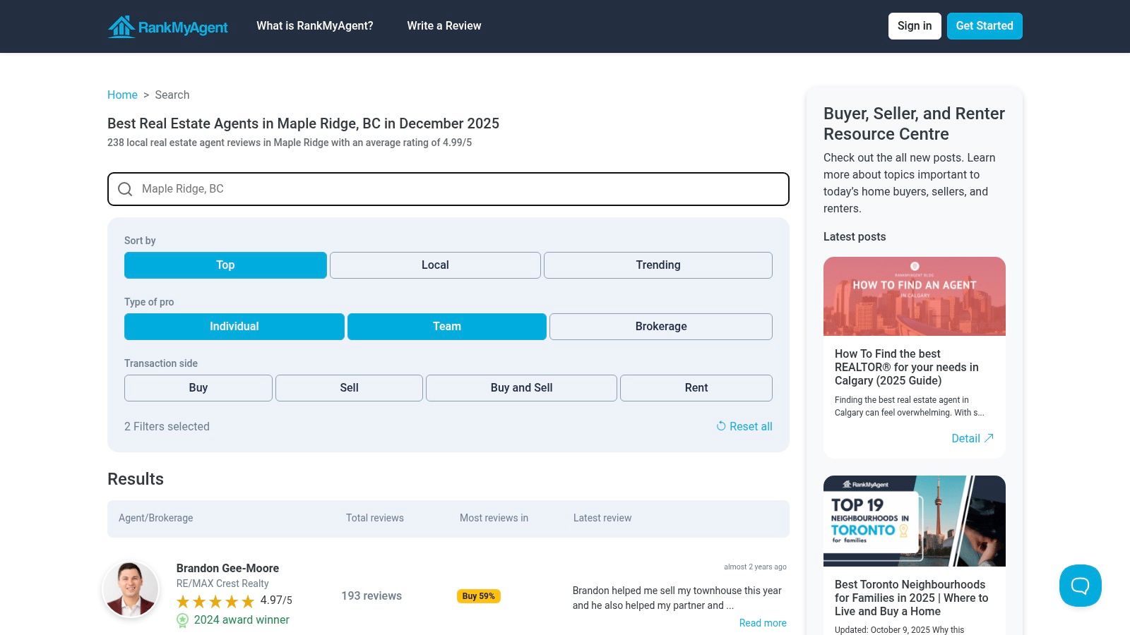
Task: Click the Latest review column header
Action: point(602,518)
